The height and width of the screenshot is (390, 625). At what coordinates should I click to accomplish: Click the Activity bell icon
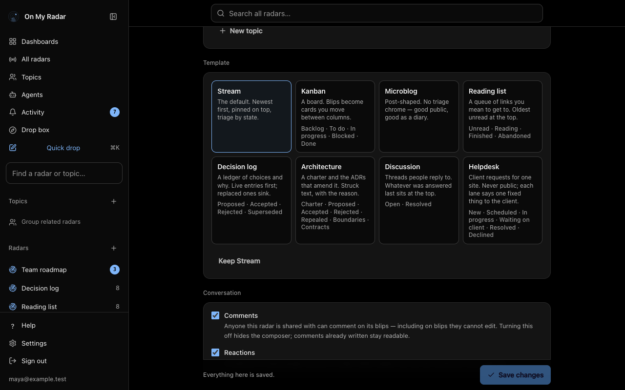click(x=13, y=112)
